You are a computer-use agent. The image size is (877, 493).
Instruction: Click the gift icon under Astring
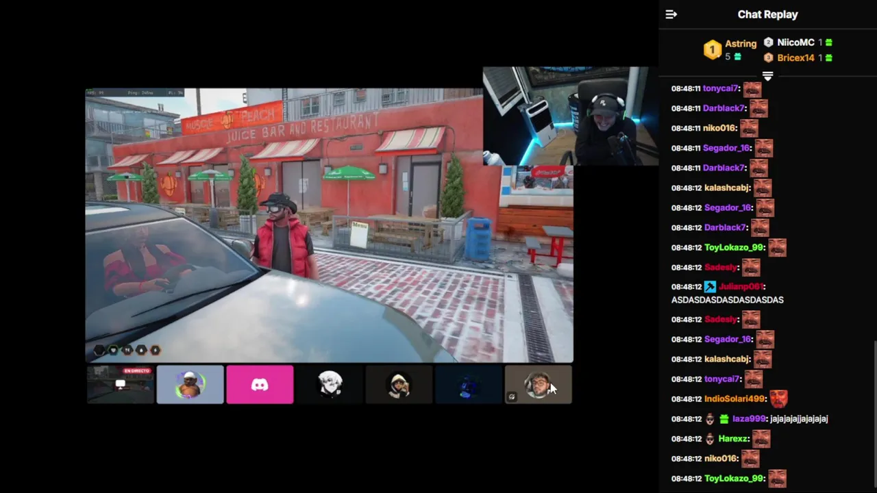click(737, 57)
